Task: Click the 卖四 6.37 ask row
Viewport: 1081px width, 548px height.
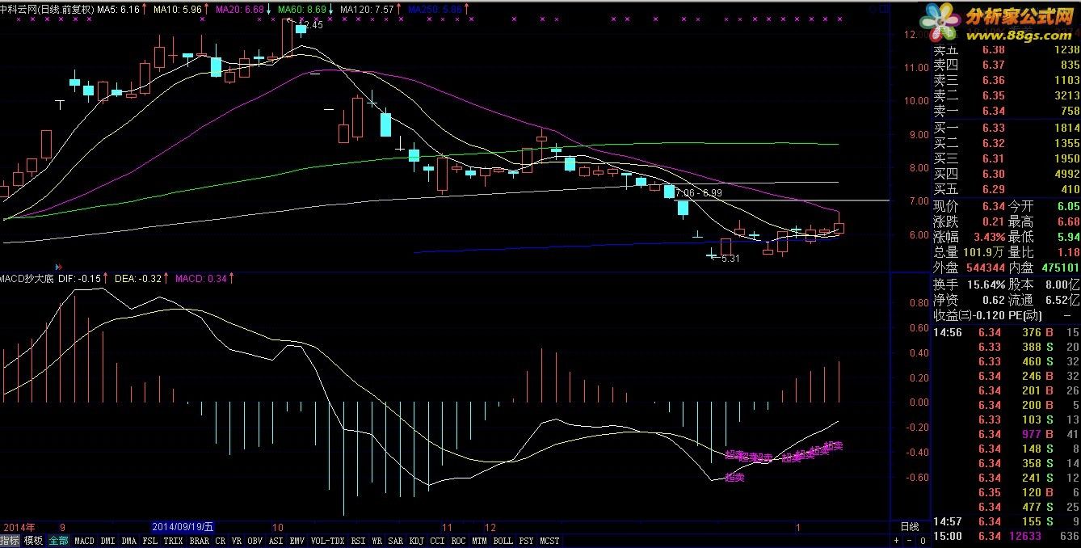Action: click(x=1006, y=65)
